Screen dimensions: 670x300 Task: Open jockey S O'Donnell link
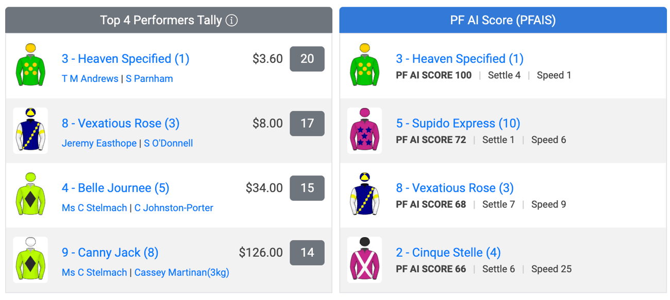click(x=169, y=144)
